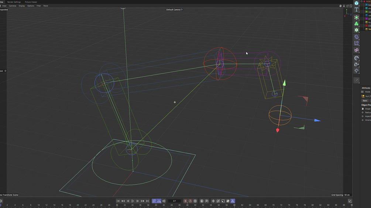The image size is (371, 208).
Task: Add a Subdivision Surface generator
Action: (x=357, y=17)
